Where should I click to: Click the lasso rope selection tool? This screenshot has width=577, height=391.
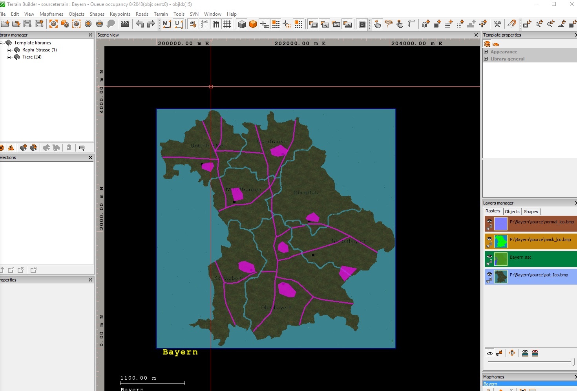click(x=389, y=24)
